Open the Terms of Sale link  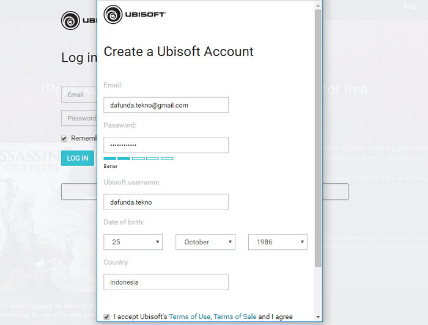[x=235, y=317]
